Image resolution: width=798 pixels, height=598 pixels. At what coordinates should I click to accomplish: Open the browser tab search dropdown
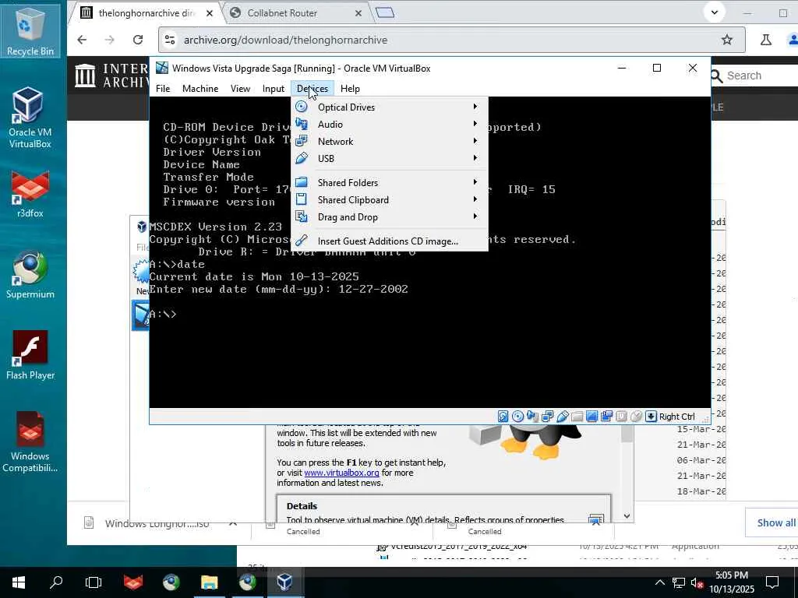[715, 12]
